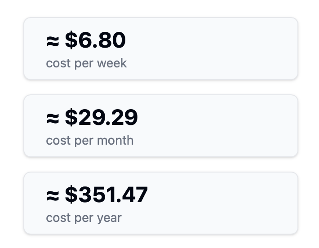319x248 pixels.
Task: Click empty space inside the monthly cost card
Action: [216, 126]
